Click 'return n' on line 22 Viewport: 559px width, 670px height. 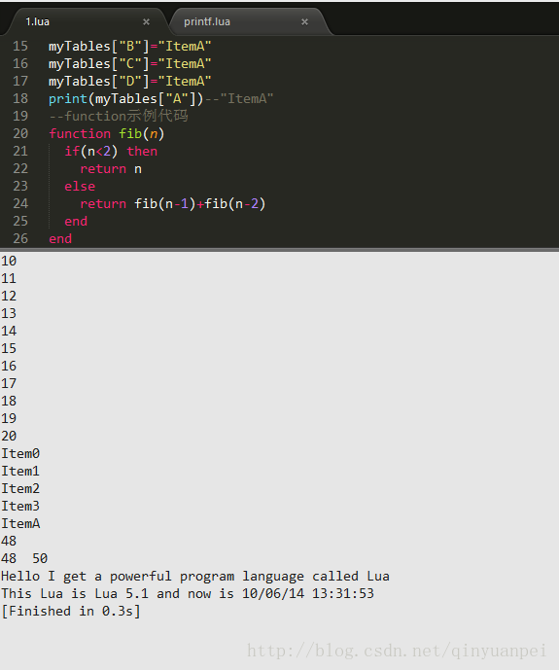point(111,169)
